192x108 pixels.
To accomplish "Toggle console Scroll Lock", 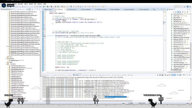I will pyautogui.click(x=168, y=75).
